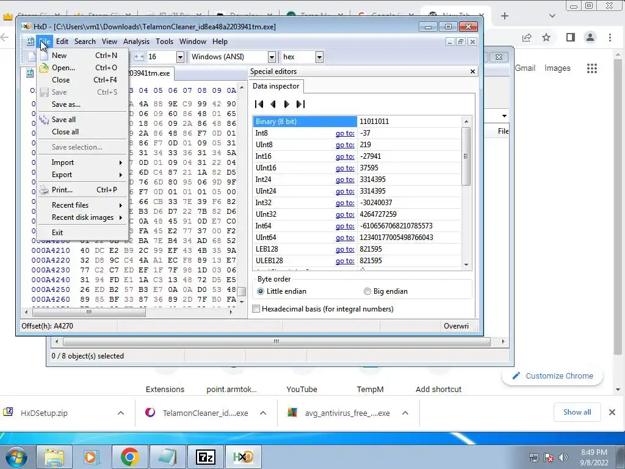Expand HxDSetup.zip download options
This screenshot has height=469, width=625.
[121, 413]
